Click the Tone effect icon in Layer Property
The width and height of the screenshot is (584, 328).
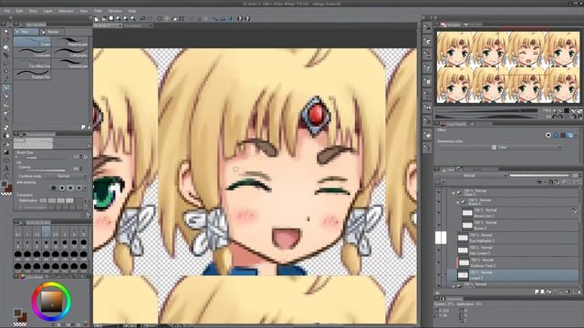(556, 135)
